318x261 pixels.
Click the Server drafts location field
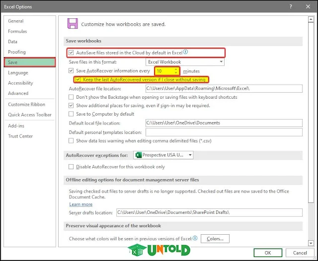pos(209,212)
